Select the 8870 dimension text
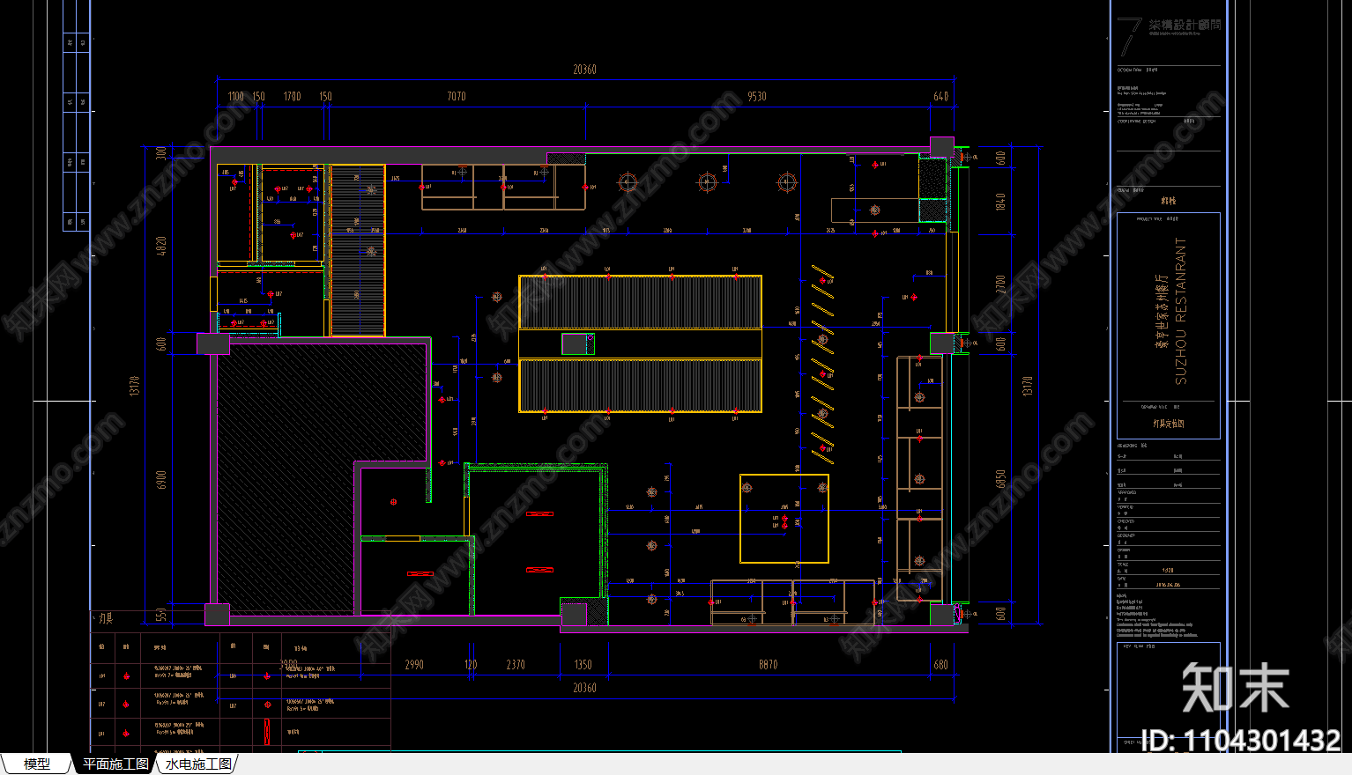 [x=769, y=665]
